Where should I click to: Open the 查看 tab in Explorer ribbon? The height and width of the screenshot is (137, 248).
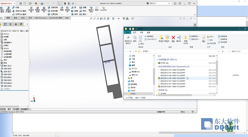pos(149,32)
